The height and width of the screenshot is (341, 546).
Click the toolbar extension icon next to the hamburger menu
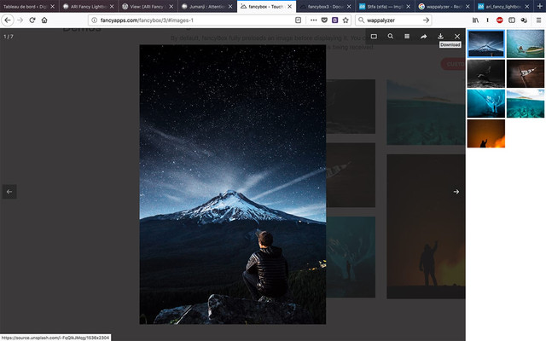[524, 20]
